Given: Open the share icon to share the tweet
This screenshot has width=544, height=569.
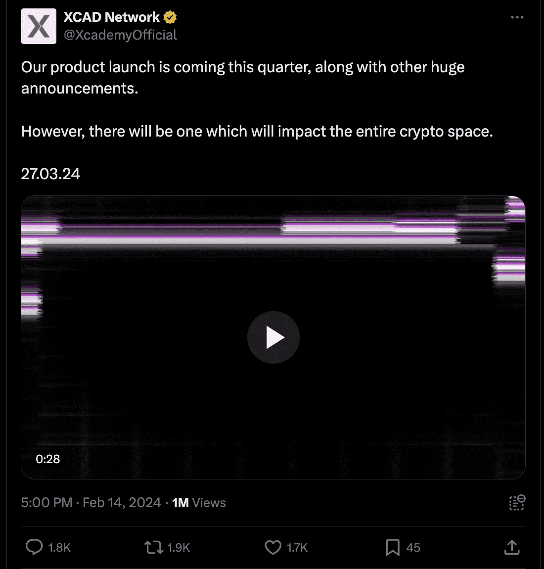Looking at the screenshot, I should click(512, 548).
